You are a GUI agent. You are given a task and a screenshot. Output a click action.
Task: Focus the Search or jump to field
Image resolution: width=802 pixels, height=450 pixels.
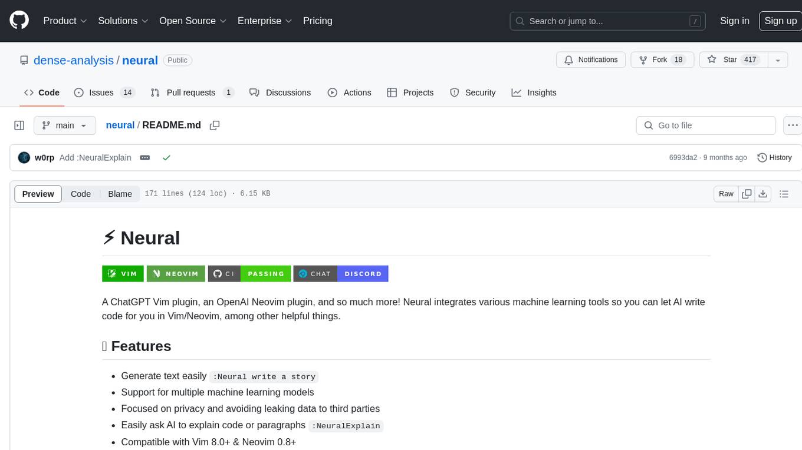609,21
